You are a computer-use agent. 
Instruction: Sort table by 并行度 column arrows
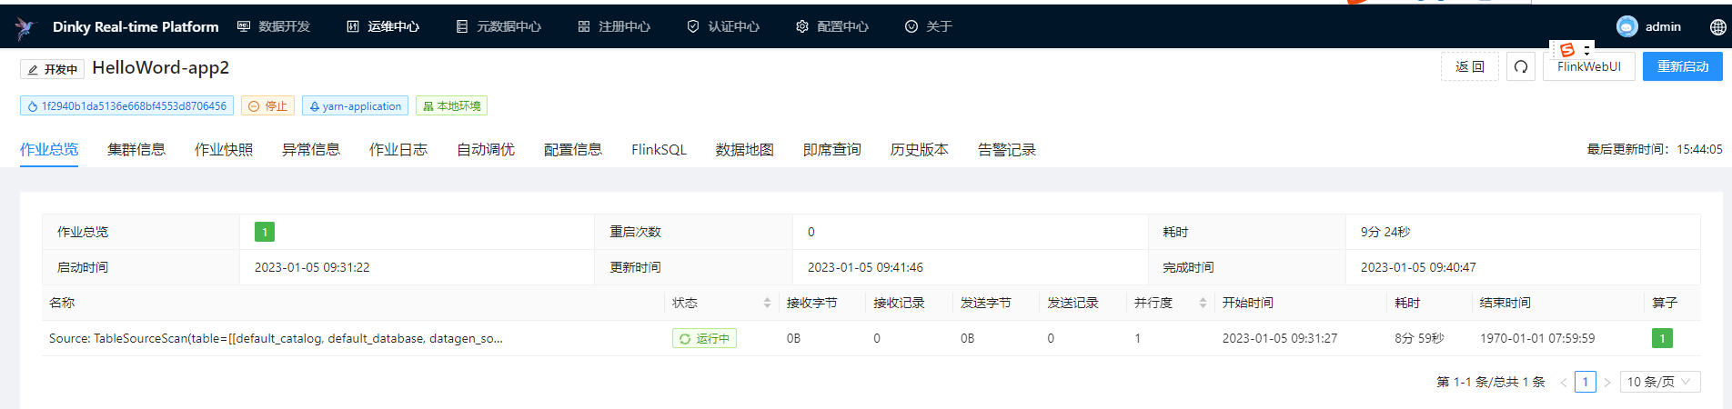tap(1203, 303)
